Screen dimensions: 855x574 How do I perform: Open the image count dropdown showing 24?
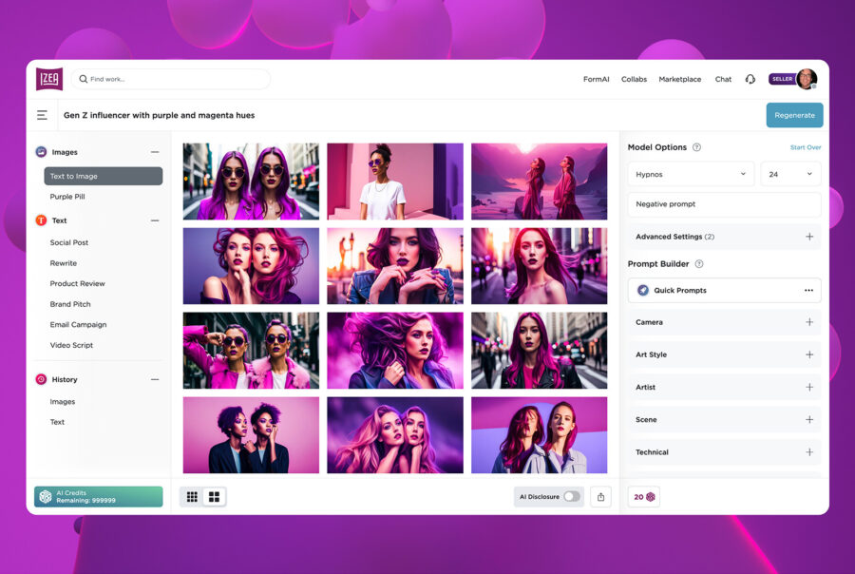coord(790,173)
